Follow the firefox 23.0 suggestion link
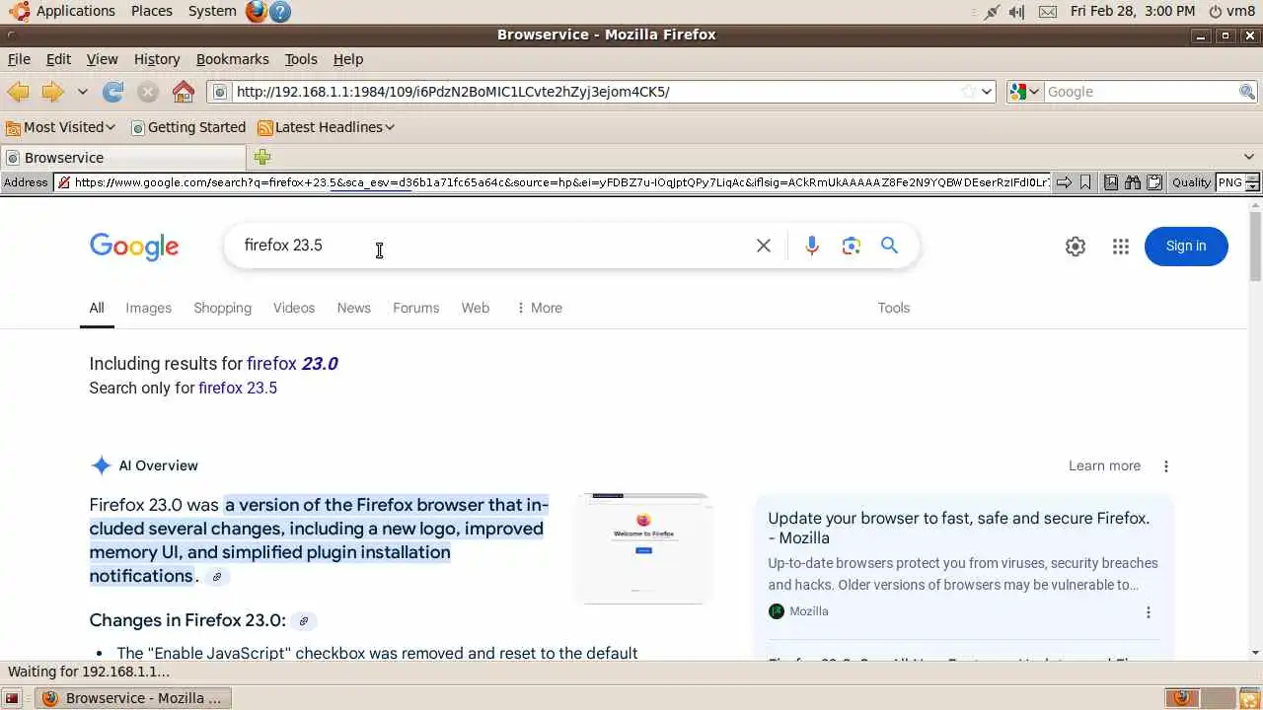 pos(292,364)
